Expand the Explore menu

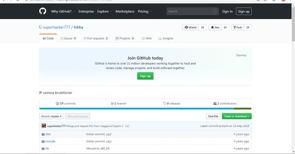pos(105,11)
